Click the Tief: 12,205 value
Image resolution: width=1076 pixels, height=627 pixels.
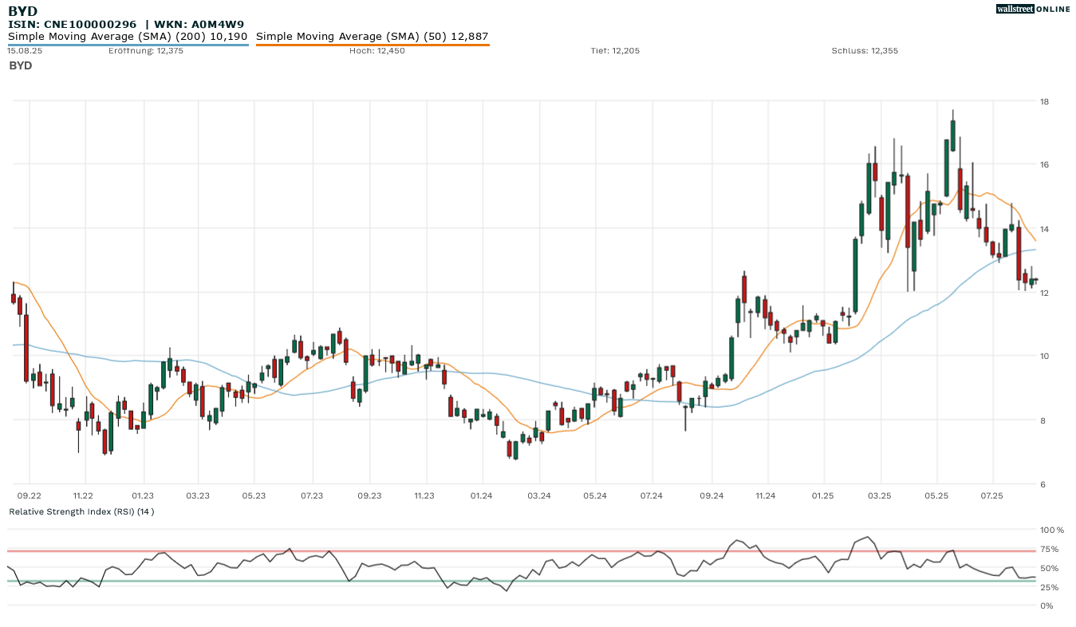click(615, 51)
